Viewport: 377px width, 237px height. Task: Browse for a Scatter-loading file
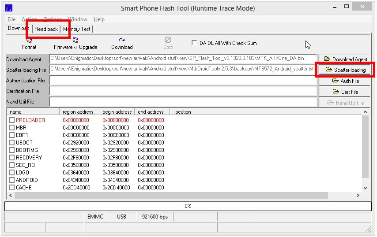point(344,70)
